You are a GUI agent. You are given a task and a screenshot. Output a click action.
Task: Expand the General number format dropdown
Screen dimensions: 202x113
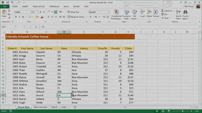(x=108, y=12)
